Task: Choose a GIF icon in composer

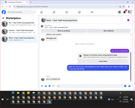Action: [x=53, y=86]
